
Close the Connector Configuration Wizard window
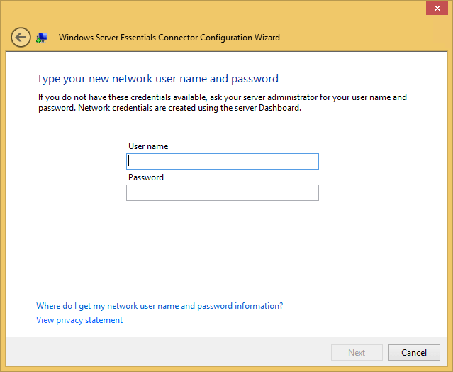click(437, 8)
